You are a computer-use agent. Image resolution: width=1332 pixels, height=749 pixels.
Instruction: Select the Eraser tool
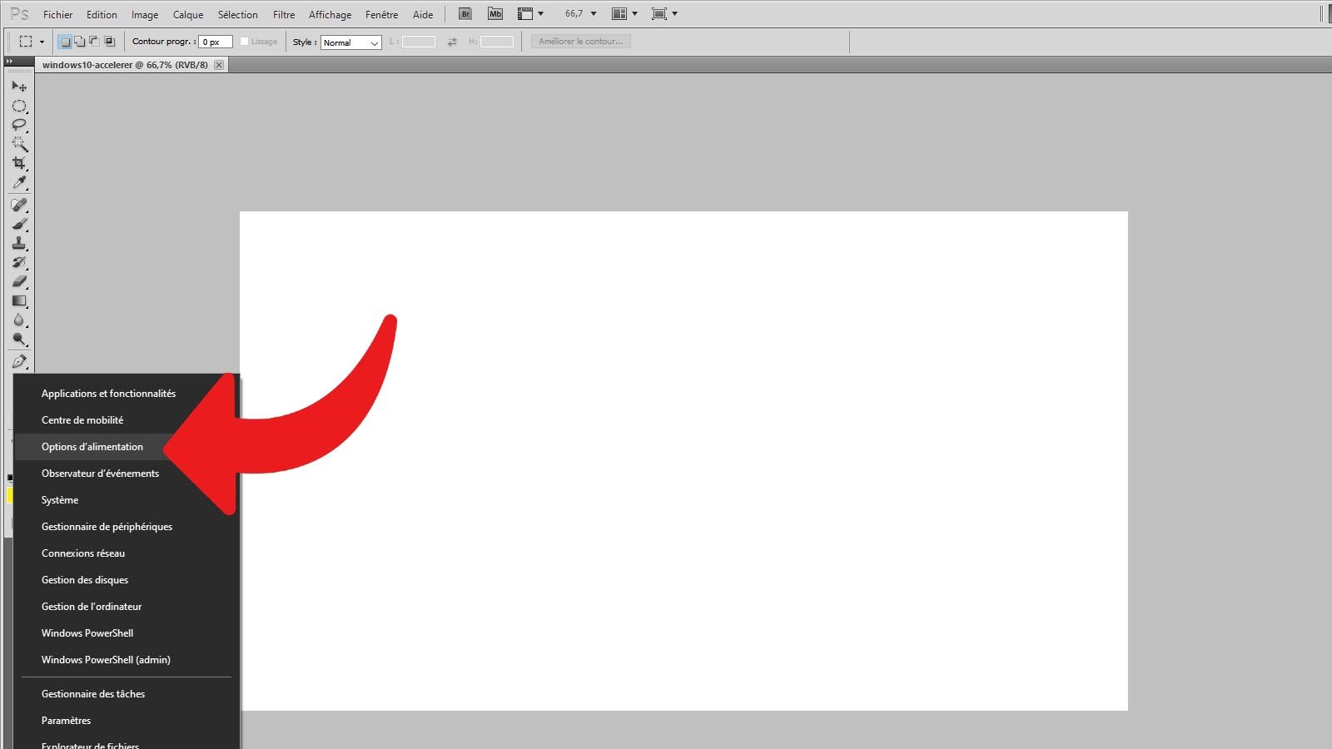coord(18,281)
